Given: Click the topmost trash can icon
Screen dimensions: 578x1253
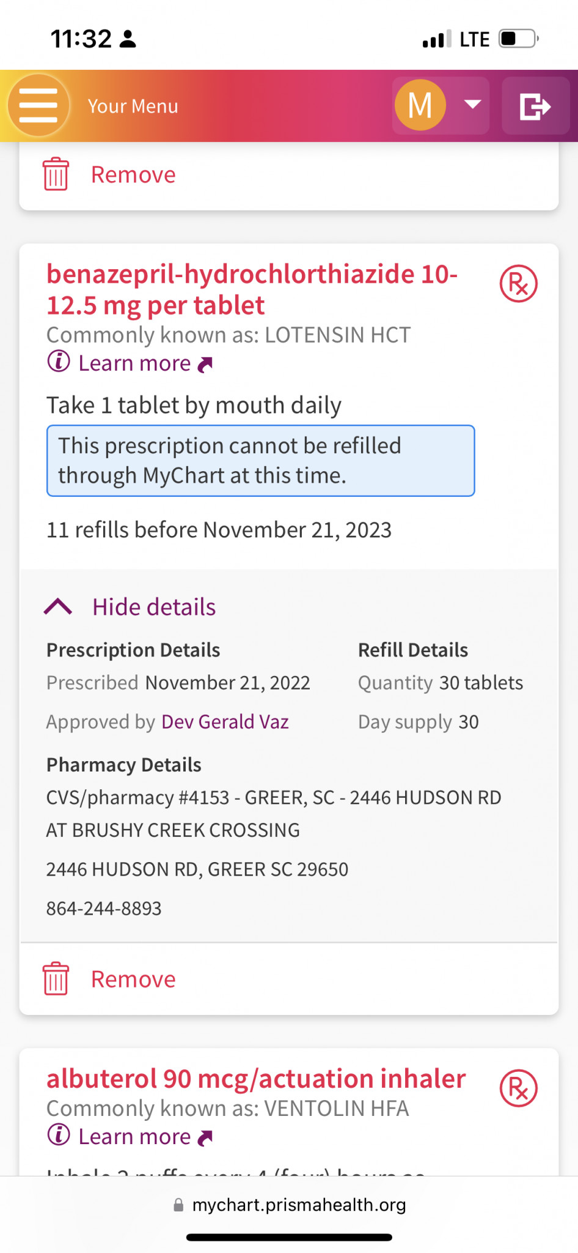Looking at the screenshot, I should pos(56,174).
